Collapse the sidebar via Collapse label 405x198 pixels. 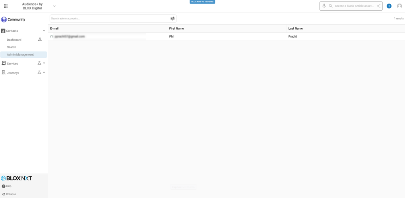11,194
